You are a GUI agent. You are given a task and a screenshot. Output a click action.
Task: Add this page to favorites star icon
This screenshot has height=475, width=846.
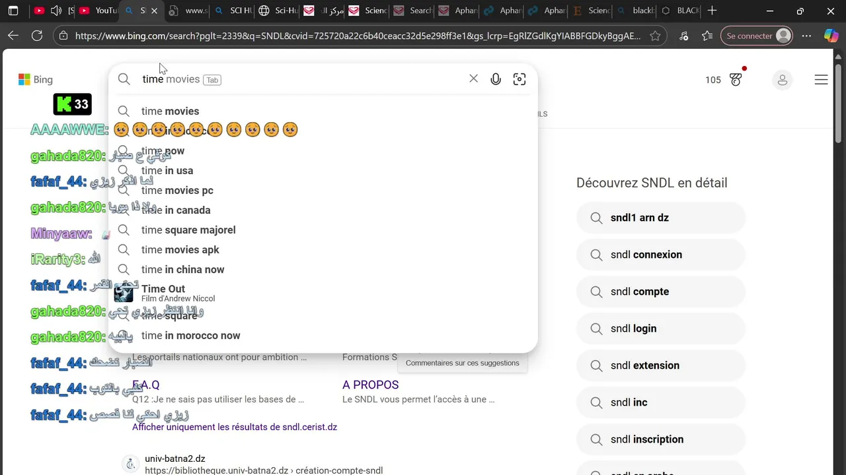pos(655,36)
